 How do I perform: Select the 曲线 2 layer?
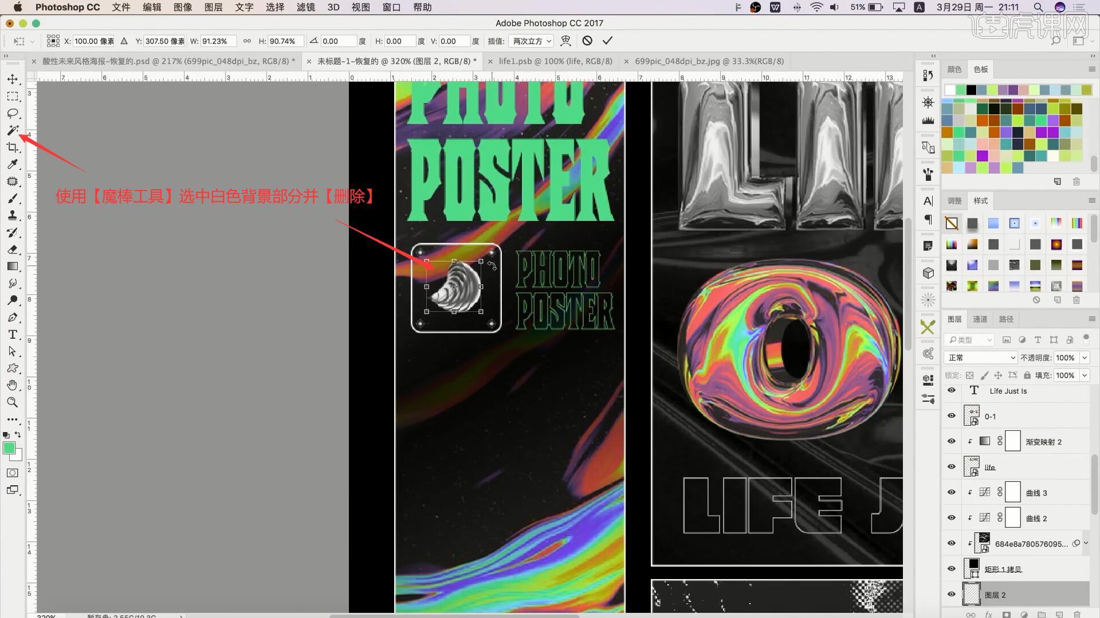pos(1016,518)
